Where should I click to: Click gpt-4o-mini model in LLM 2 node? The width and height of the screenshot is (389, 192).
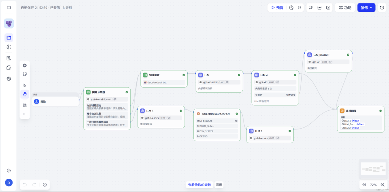tap(270, 138)
